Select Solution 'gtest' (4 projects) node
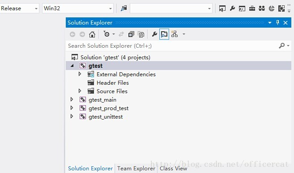Viewport: 294px width, 173px height. tap(115, 58)
